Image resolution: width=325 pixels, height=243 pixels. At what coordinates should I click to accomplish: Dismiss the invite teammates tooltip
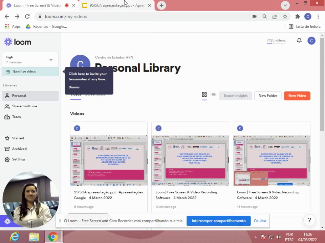74,87
